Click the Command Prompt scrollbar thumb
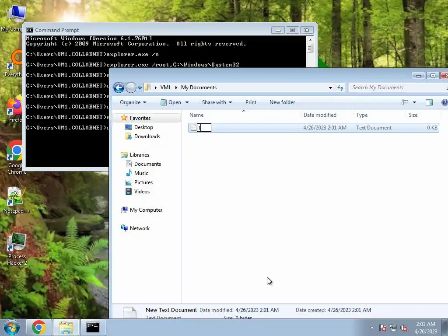This screenshot has height=336, width=448. 310,48
